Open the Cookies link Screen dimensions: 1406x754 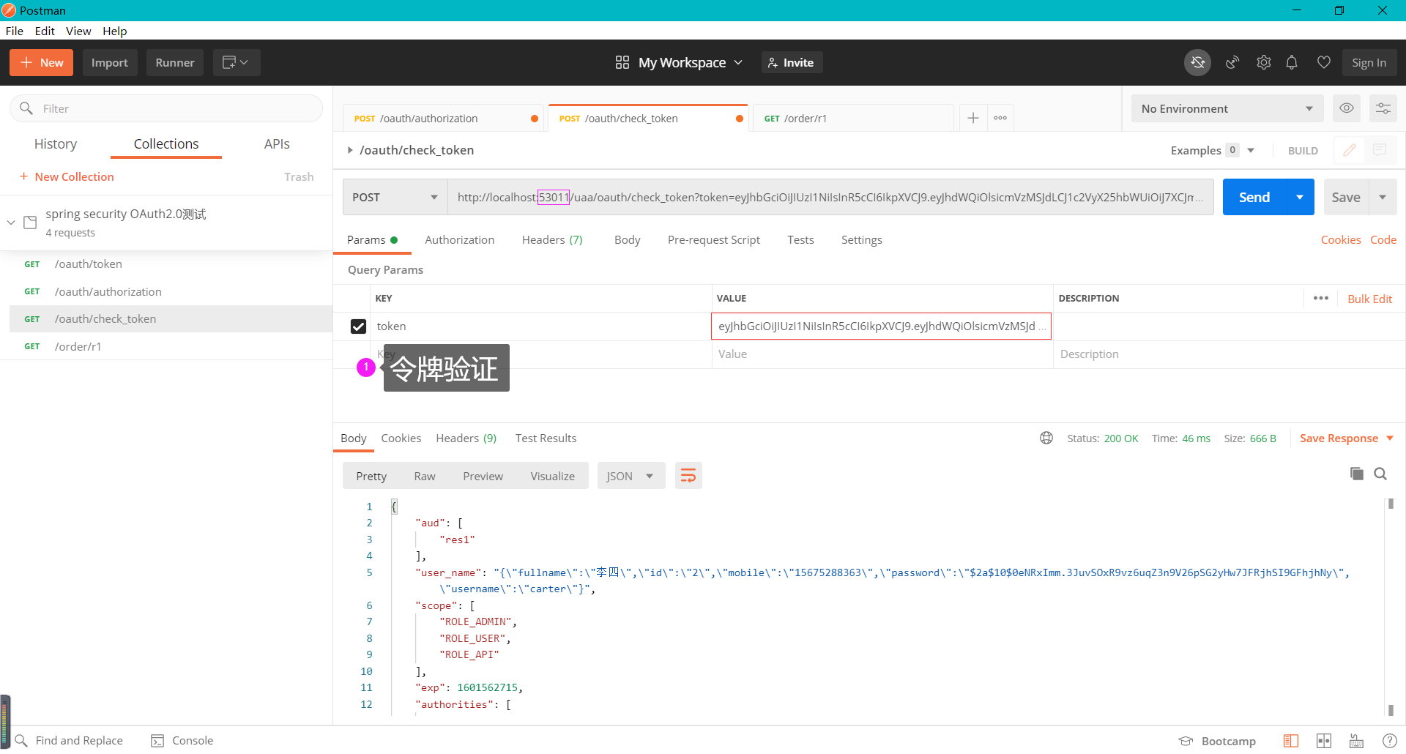coord(1341,239)
